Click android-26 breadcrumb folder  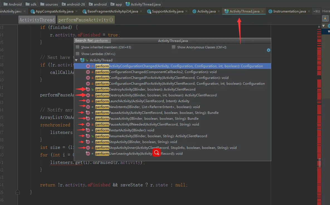[x=73, y=4]
